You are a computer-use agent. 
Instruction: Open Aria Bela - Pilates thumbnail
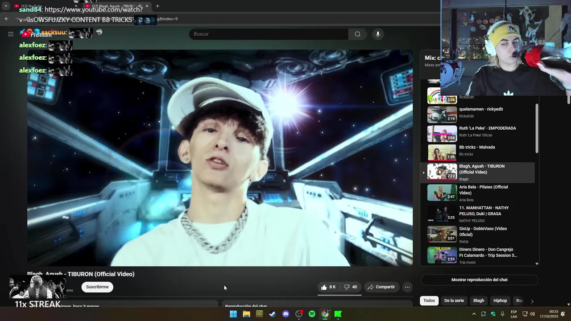point(442,192)
